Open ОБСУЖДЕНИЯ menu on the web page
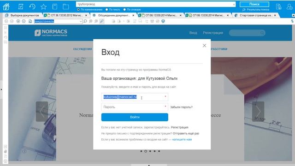Screen dimensions: 295x166 point(83,49)
